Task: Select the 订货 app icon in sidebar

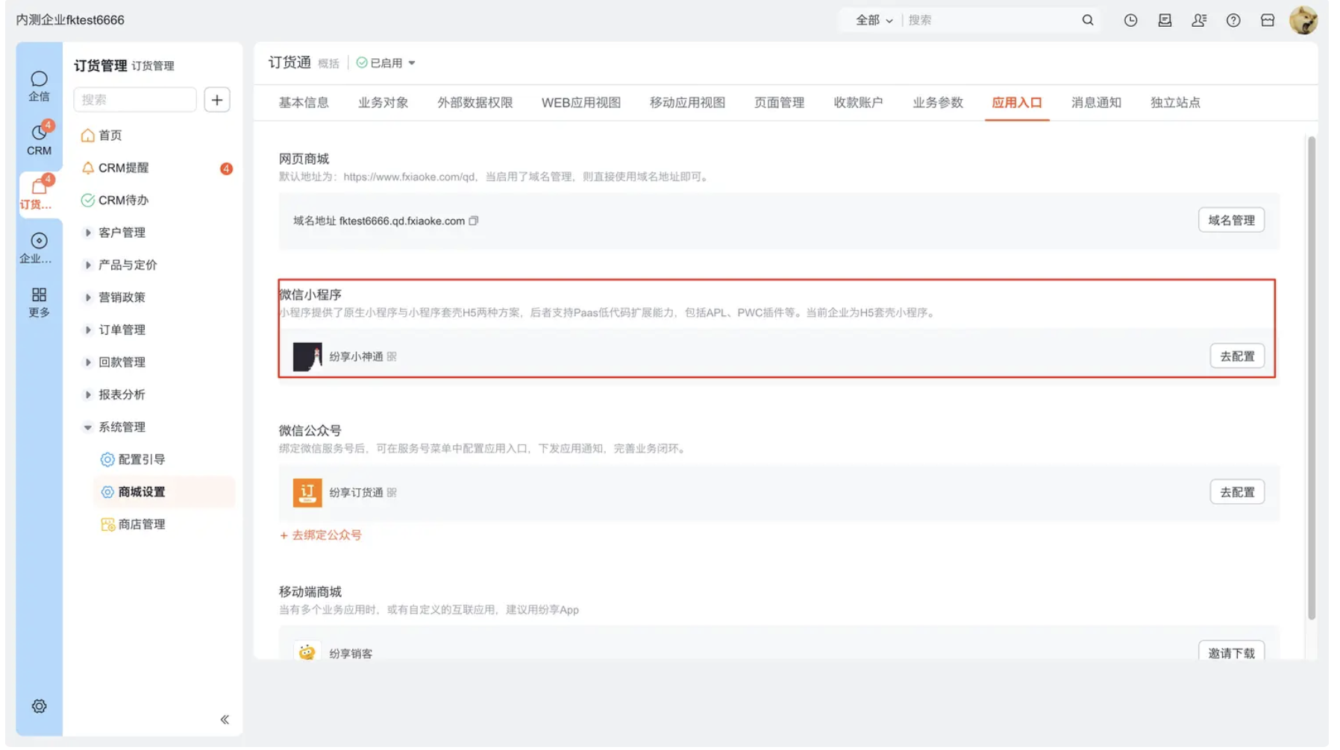Action: click(39, 194)
